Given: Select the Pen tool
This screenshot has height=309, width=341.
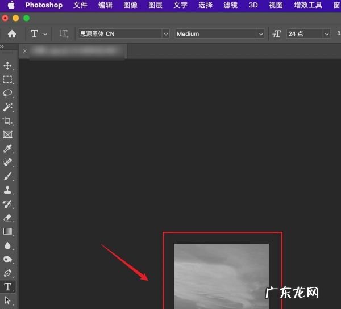Looking at the screenshot, I should 7,273.
